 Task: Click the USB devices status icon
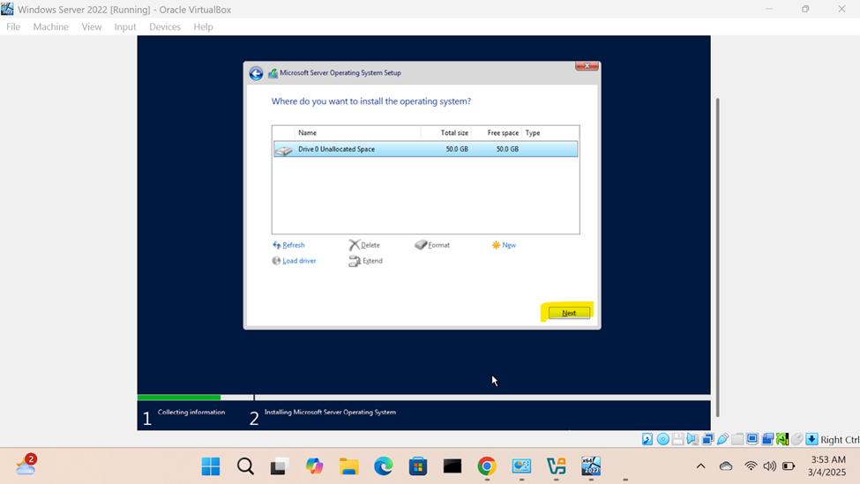(722, 439)
